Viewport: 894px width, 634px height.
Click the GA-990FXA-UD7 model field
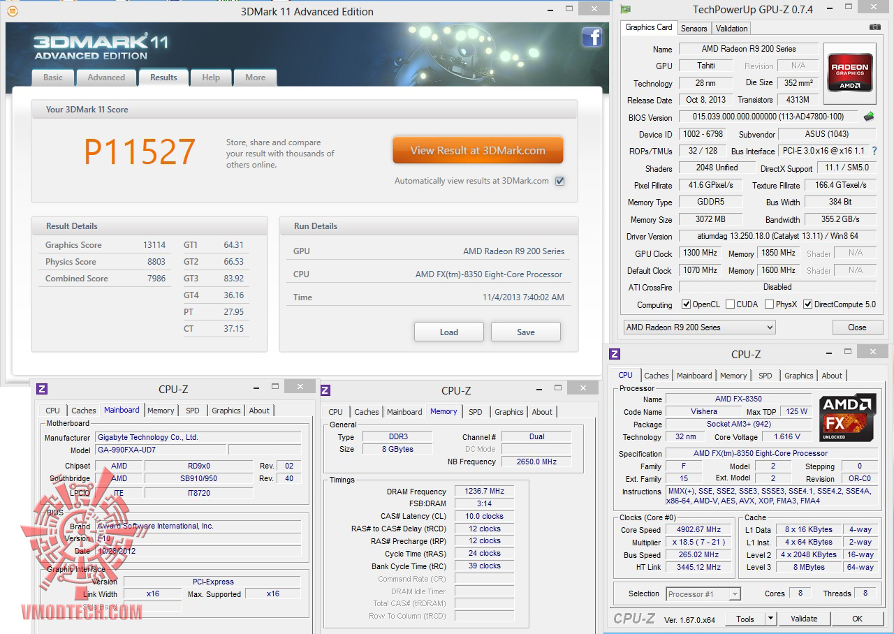pos(161,450)
